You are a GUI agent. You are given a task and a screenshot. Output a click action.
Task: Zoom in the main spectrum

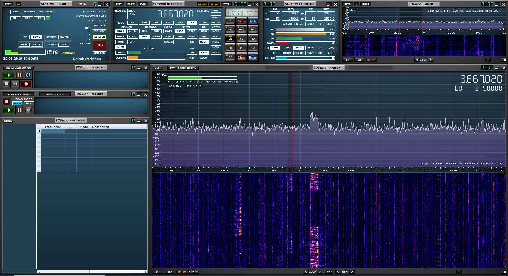pos(320,272)
